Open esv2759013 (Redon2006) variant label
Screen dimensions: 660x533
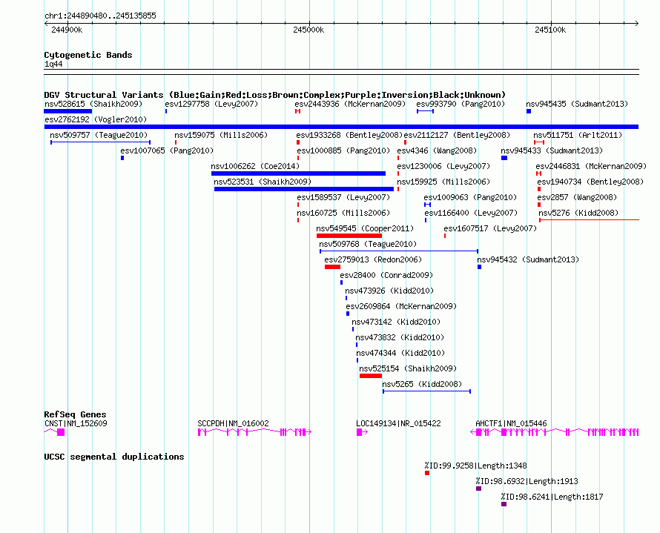[x=373, y=259]
